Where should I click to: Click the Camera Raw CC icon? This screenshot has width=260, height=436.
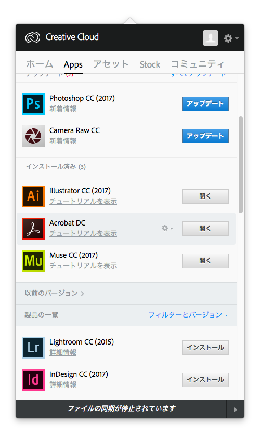coord(33,136)
